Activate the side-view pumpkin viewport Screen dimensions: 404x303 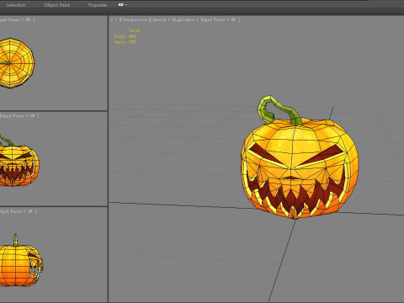[x=54, y=255]
